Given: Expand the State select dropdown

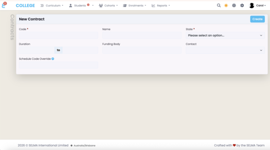Looking at the screenshot, I should point(225,35).
